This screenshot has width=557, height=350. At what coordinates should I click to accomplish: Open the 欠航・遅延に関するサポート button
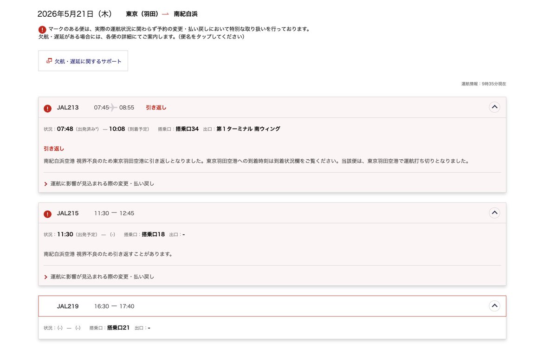pos(83,61)
